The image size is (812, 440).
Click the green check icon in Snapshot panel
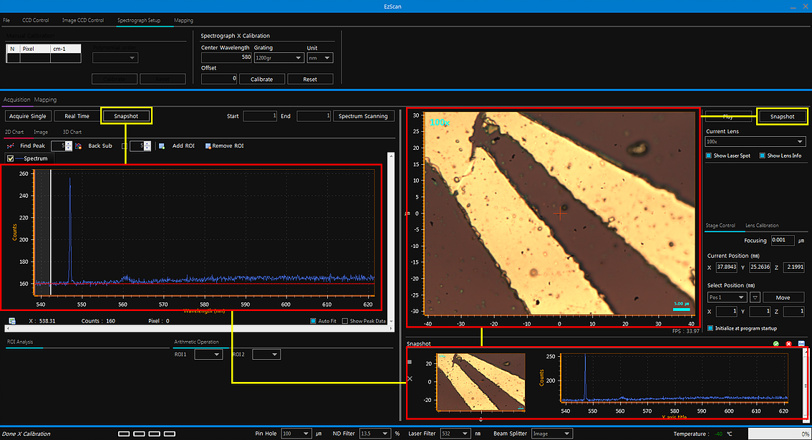point(775,343)
